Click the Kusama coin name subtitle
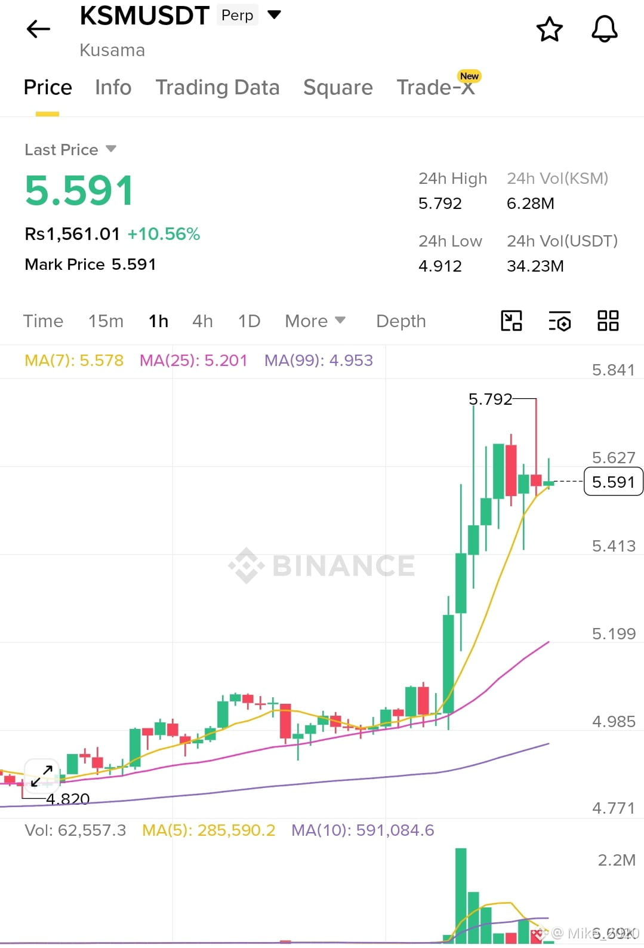 (112, 50)
